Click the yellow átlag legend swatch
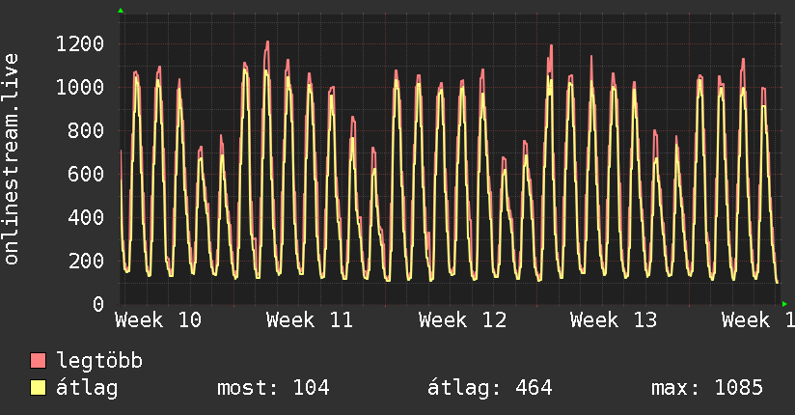The image size is (795, 415). pos(38,388)
